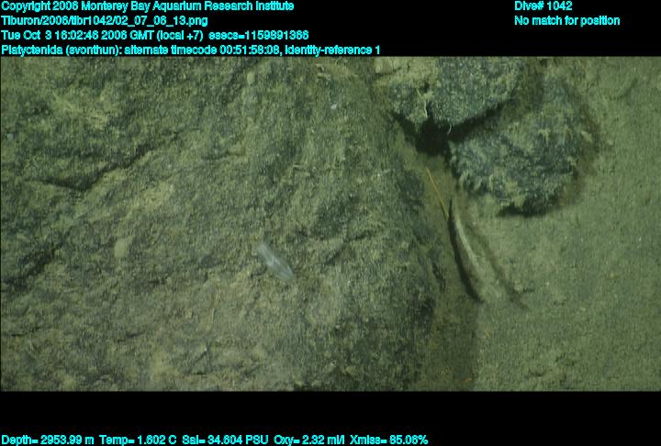Click the 'Xmiss= 85.06%' reading
Viewport: 661px width, 446px height.
(388, 440)
